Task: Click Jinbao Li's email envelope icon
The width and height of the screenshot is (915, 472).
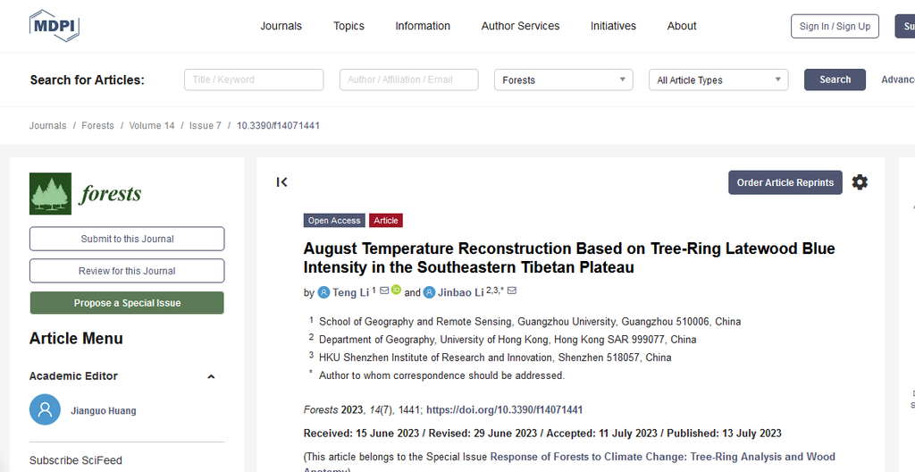Action: [x=512, y=291]
